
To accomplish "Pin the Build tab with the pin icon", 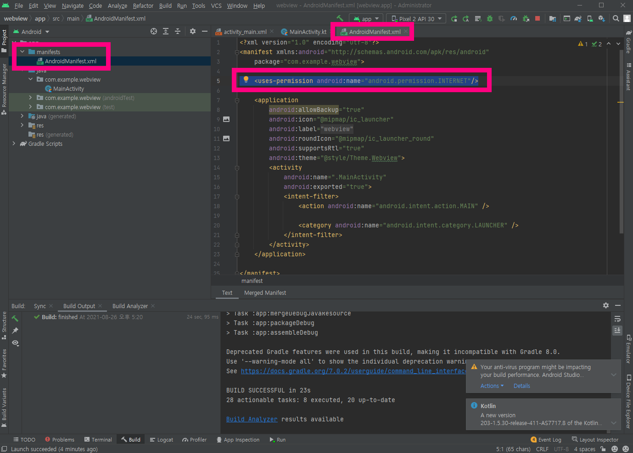I will pos(15,331).
